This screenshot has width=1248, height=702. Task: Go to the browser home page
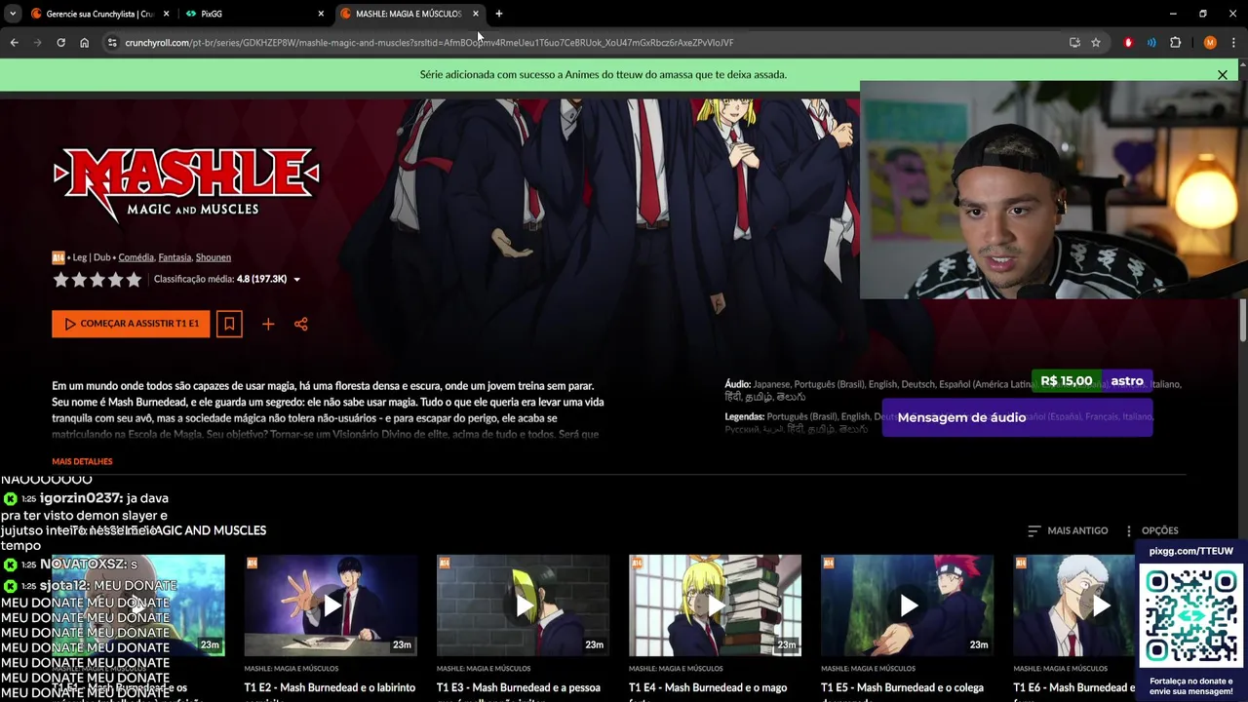84,43
